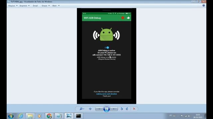
Task: Open the Windows Start orb
Action: tap(11, 116)
